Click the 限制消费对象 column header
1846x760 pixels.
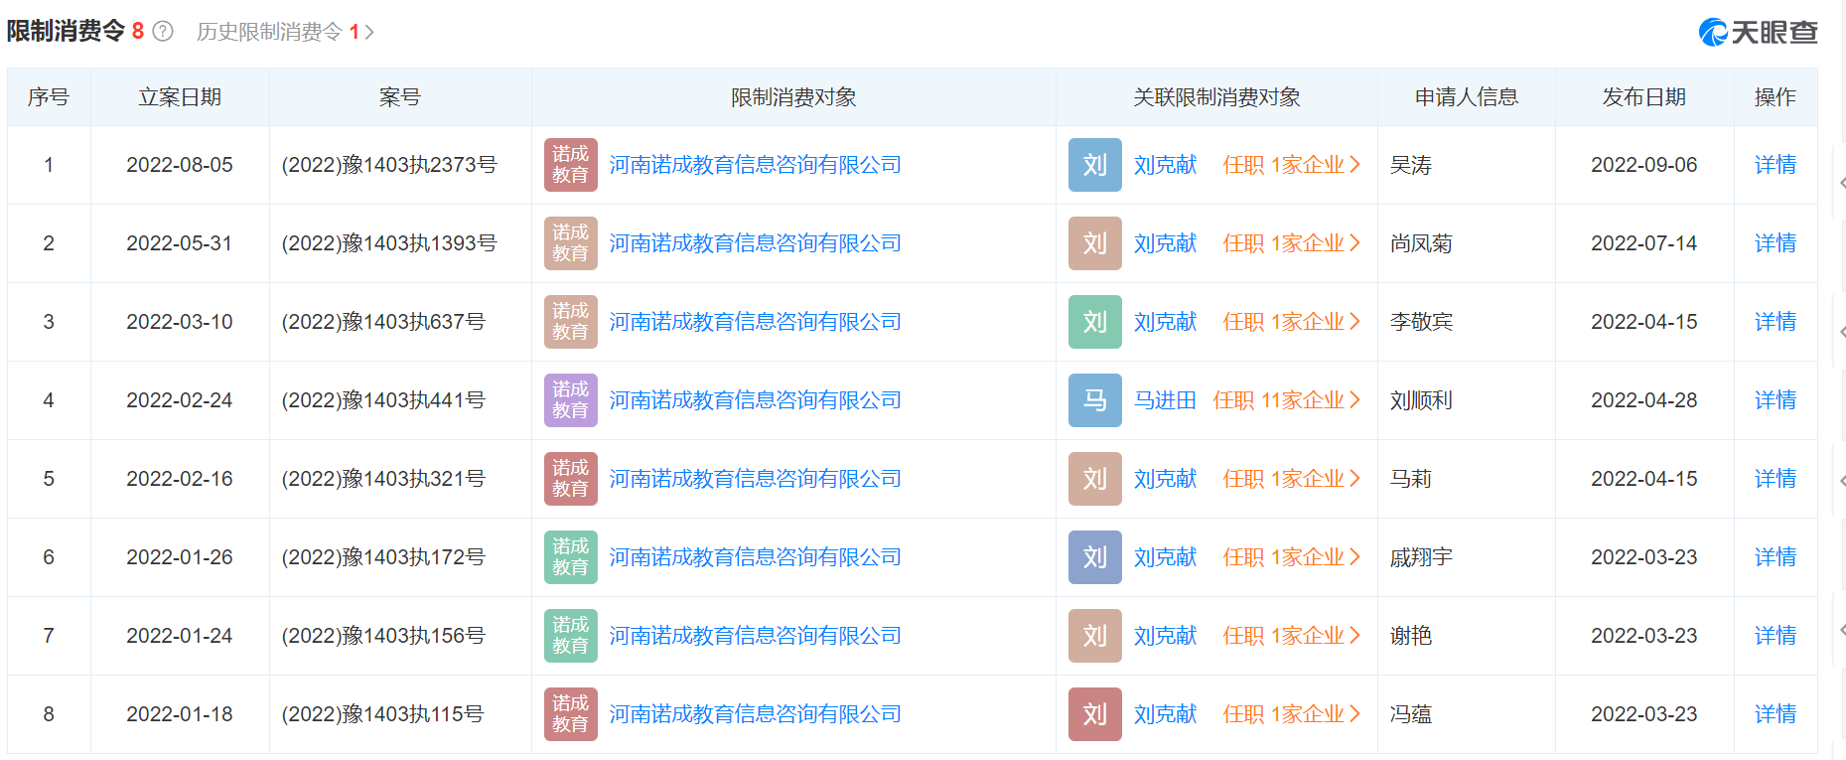pos(793,97)
